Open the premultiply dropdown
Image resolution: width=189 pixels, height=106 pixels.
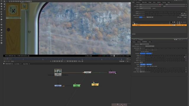click(x=150, y=6)
